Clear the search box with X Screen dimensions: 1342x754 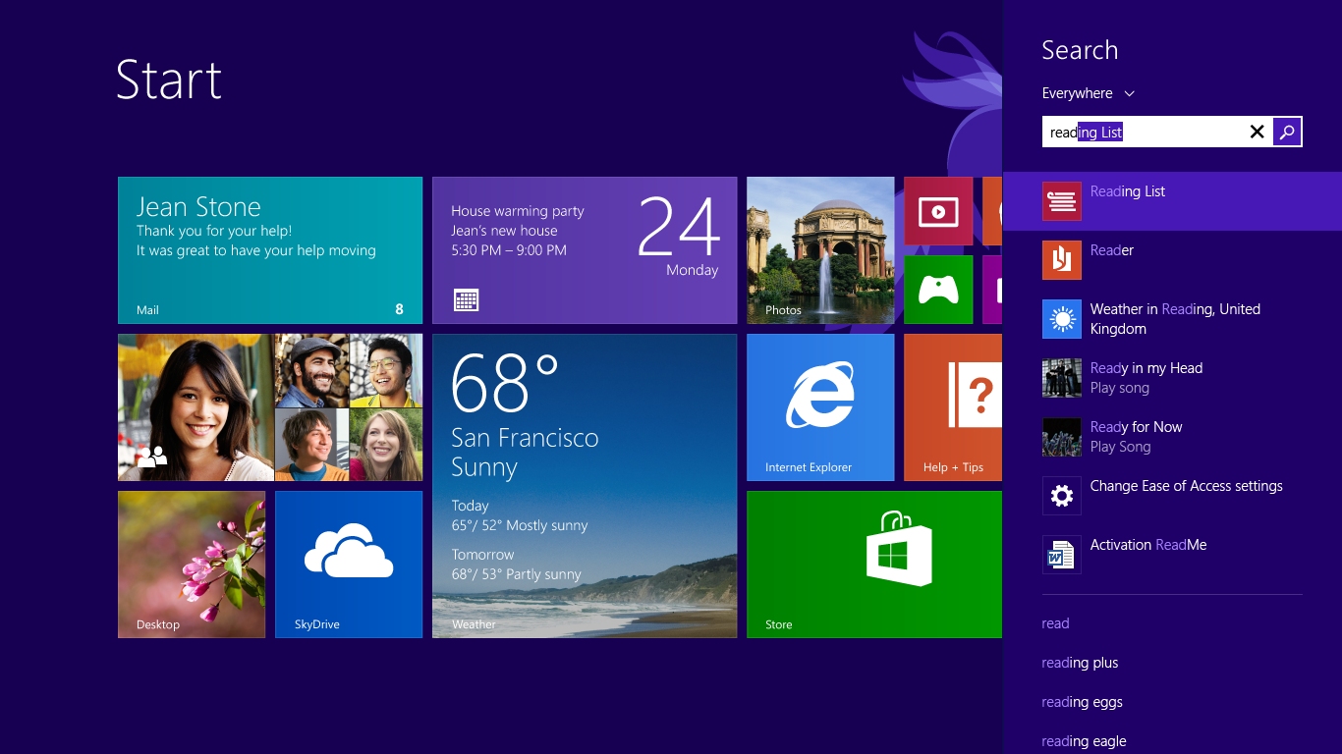tap(1257, 132)
